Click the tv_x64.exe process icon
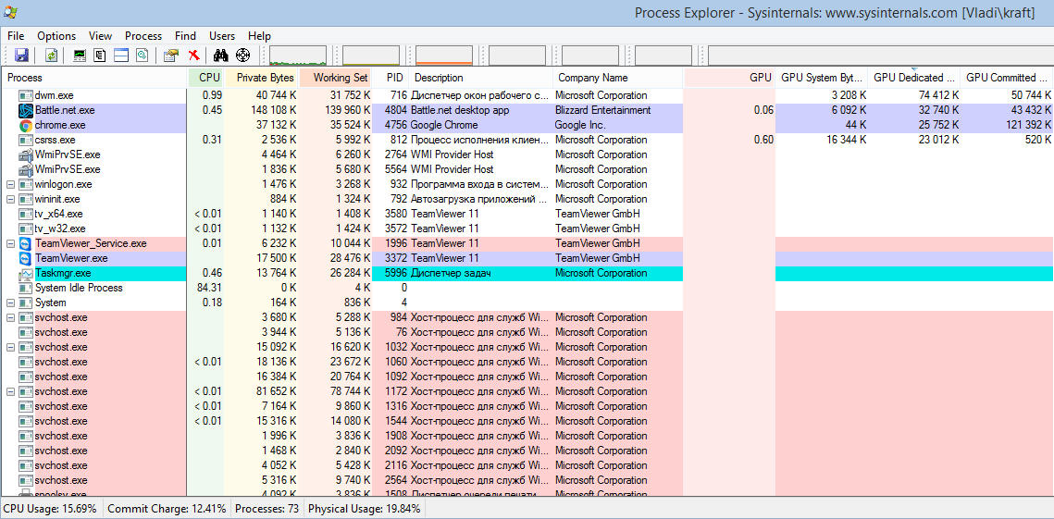 click(26, 214)
